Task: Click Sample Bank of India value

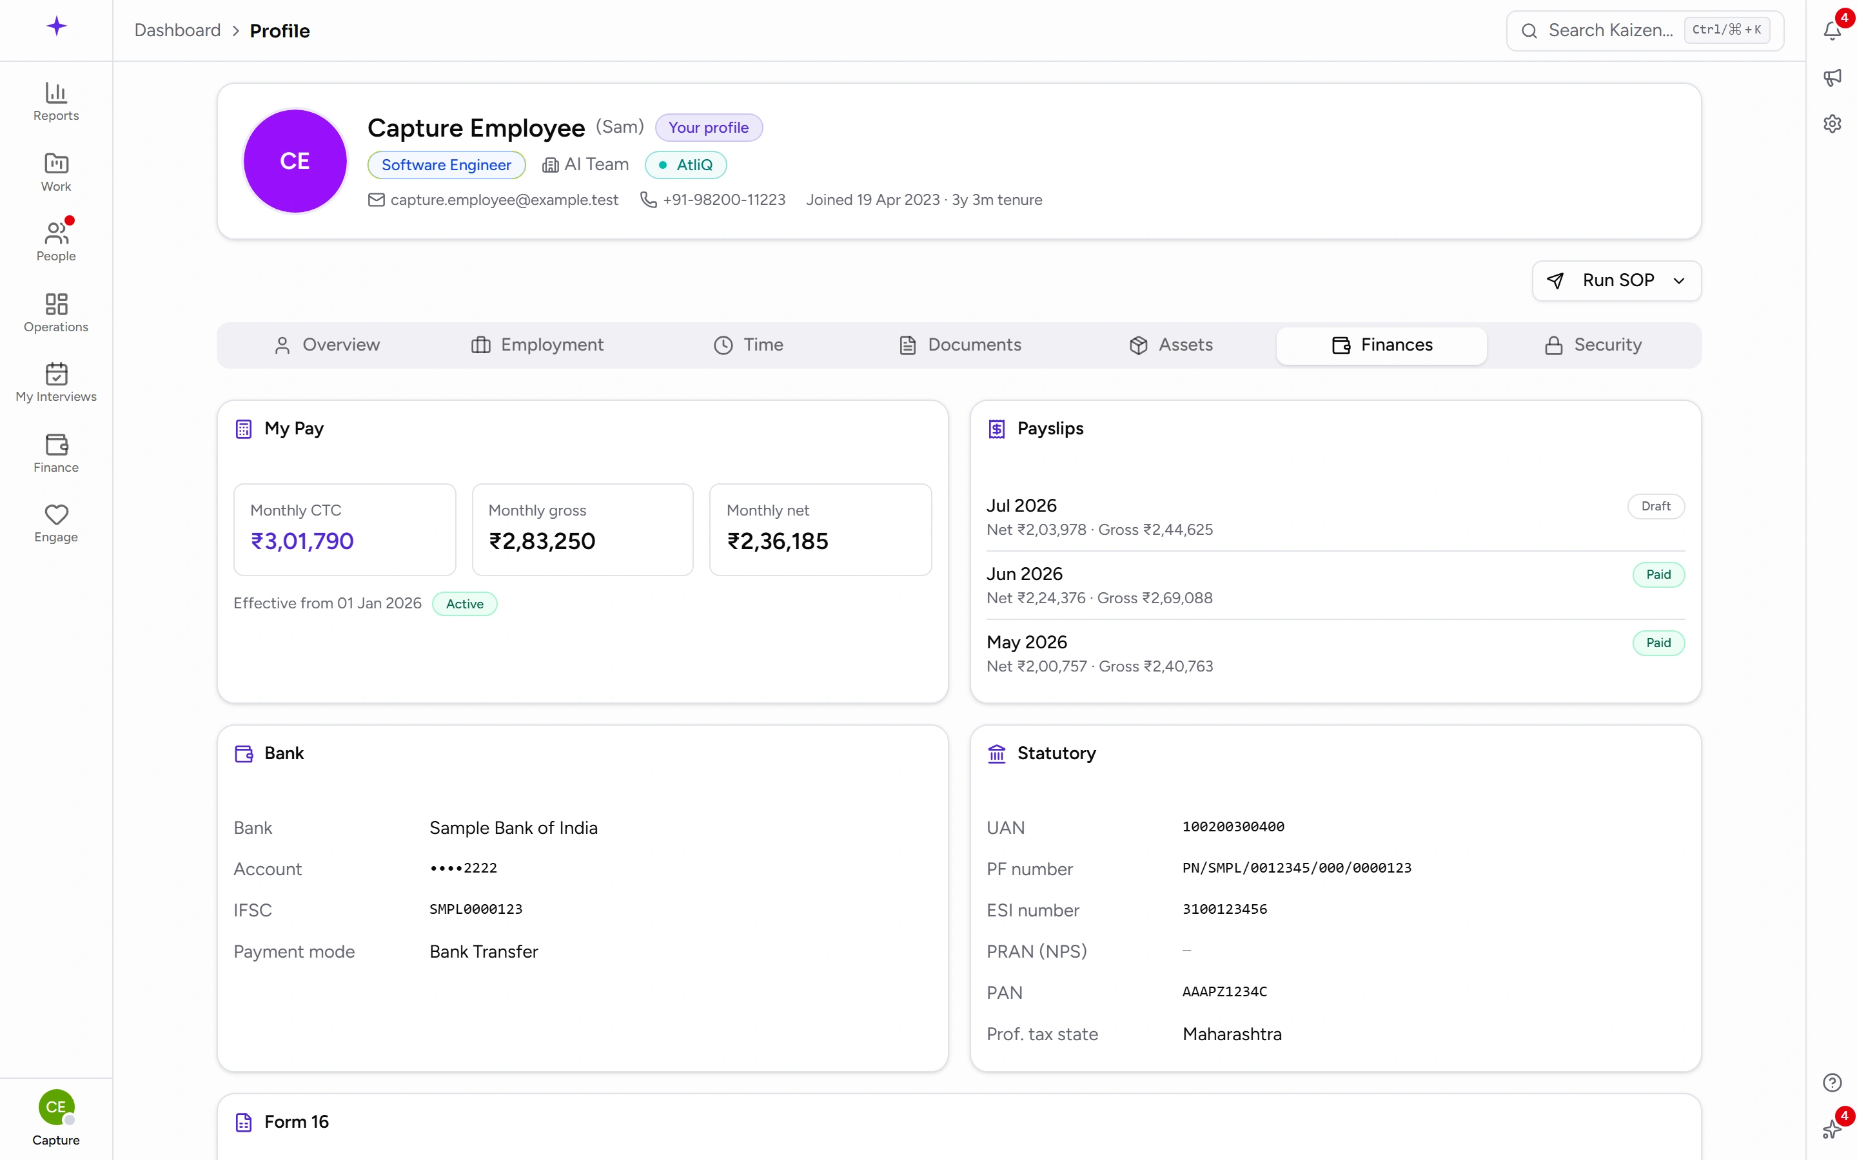Action: coord(513,828)
